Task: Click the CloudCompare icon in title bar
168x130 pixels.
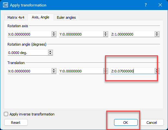Action: 5,5
